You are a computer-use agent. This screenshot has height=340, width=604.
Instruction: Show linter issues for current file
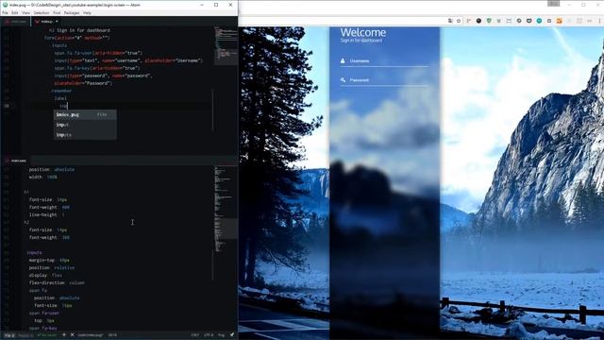coord(9,335)
